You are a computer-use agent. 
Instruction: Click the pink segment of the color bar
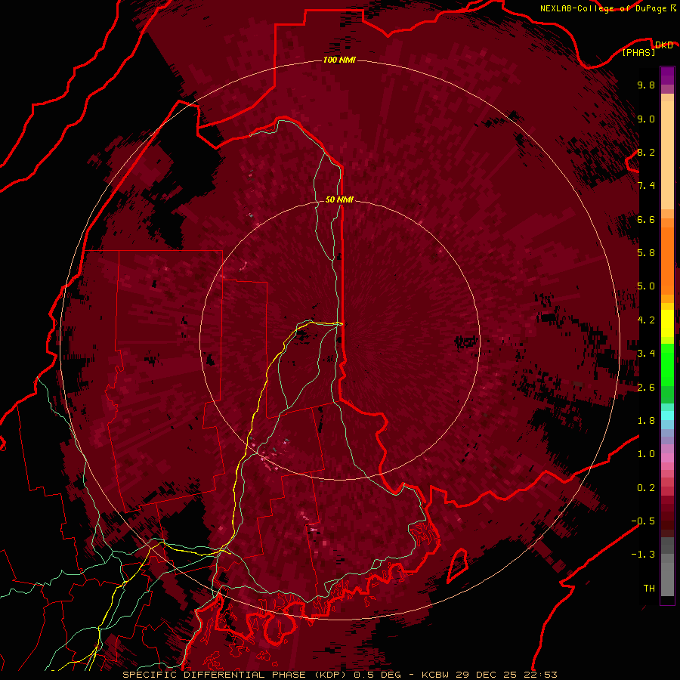pyautogui.click(x=667, y=458)
